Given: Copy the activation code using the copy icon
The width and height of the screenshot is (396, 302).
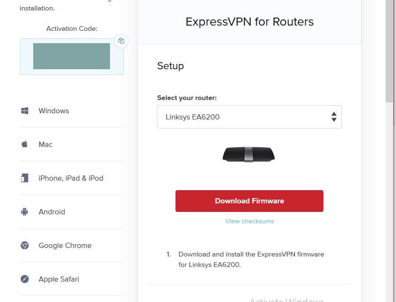Looking at the screenshot, I should [121, 41].
